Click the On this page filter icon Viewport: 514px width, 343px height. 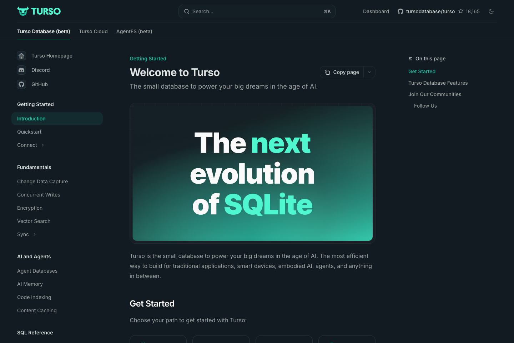point(410,59)
